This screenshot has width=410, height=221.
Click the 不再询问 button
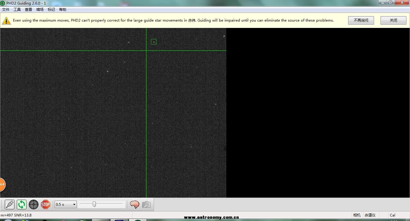(x=361, y=20)
